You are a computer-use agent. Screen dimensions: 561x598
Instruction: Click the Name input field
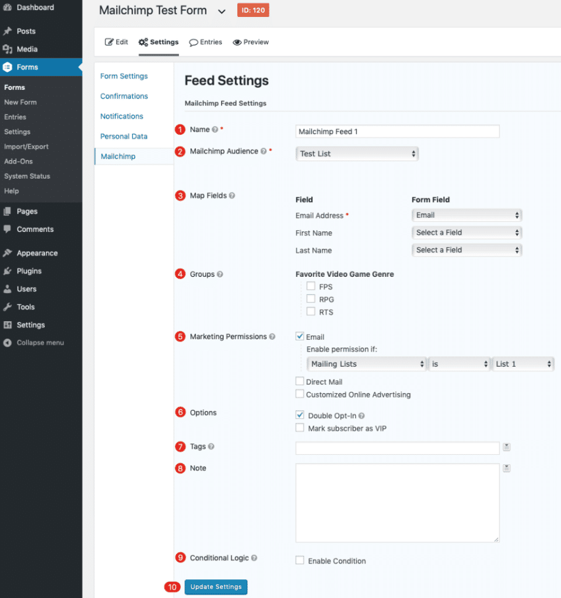(397, 131)
